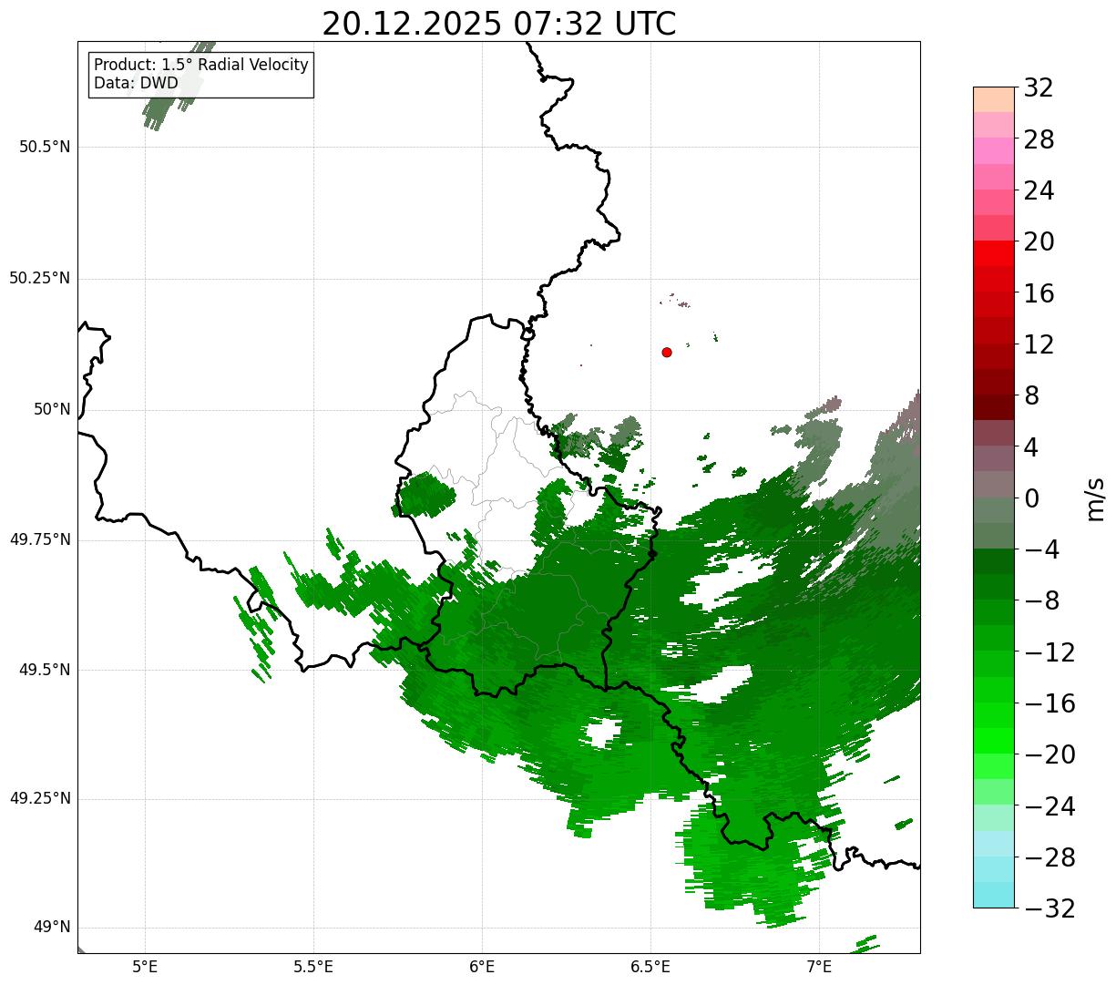
Task: Click the colorbar tick label −4
Action: tap(1042, 549)
